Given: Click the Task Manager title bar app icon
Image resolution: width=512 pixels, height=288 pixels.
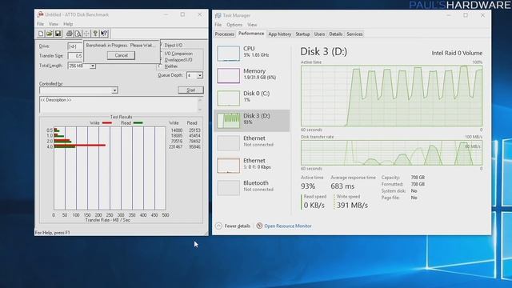Looking at the screenshot, I should (218, 15).
